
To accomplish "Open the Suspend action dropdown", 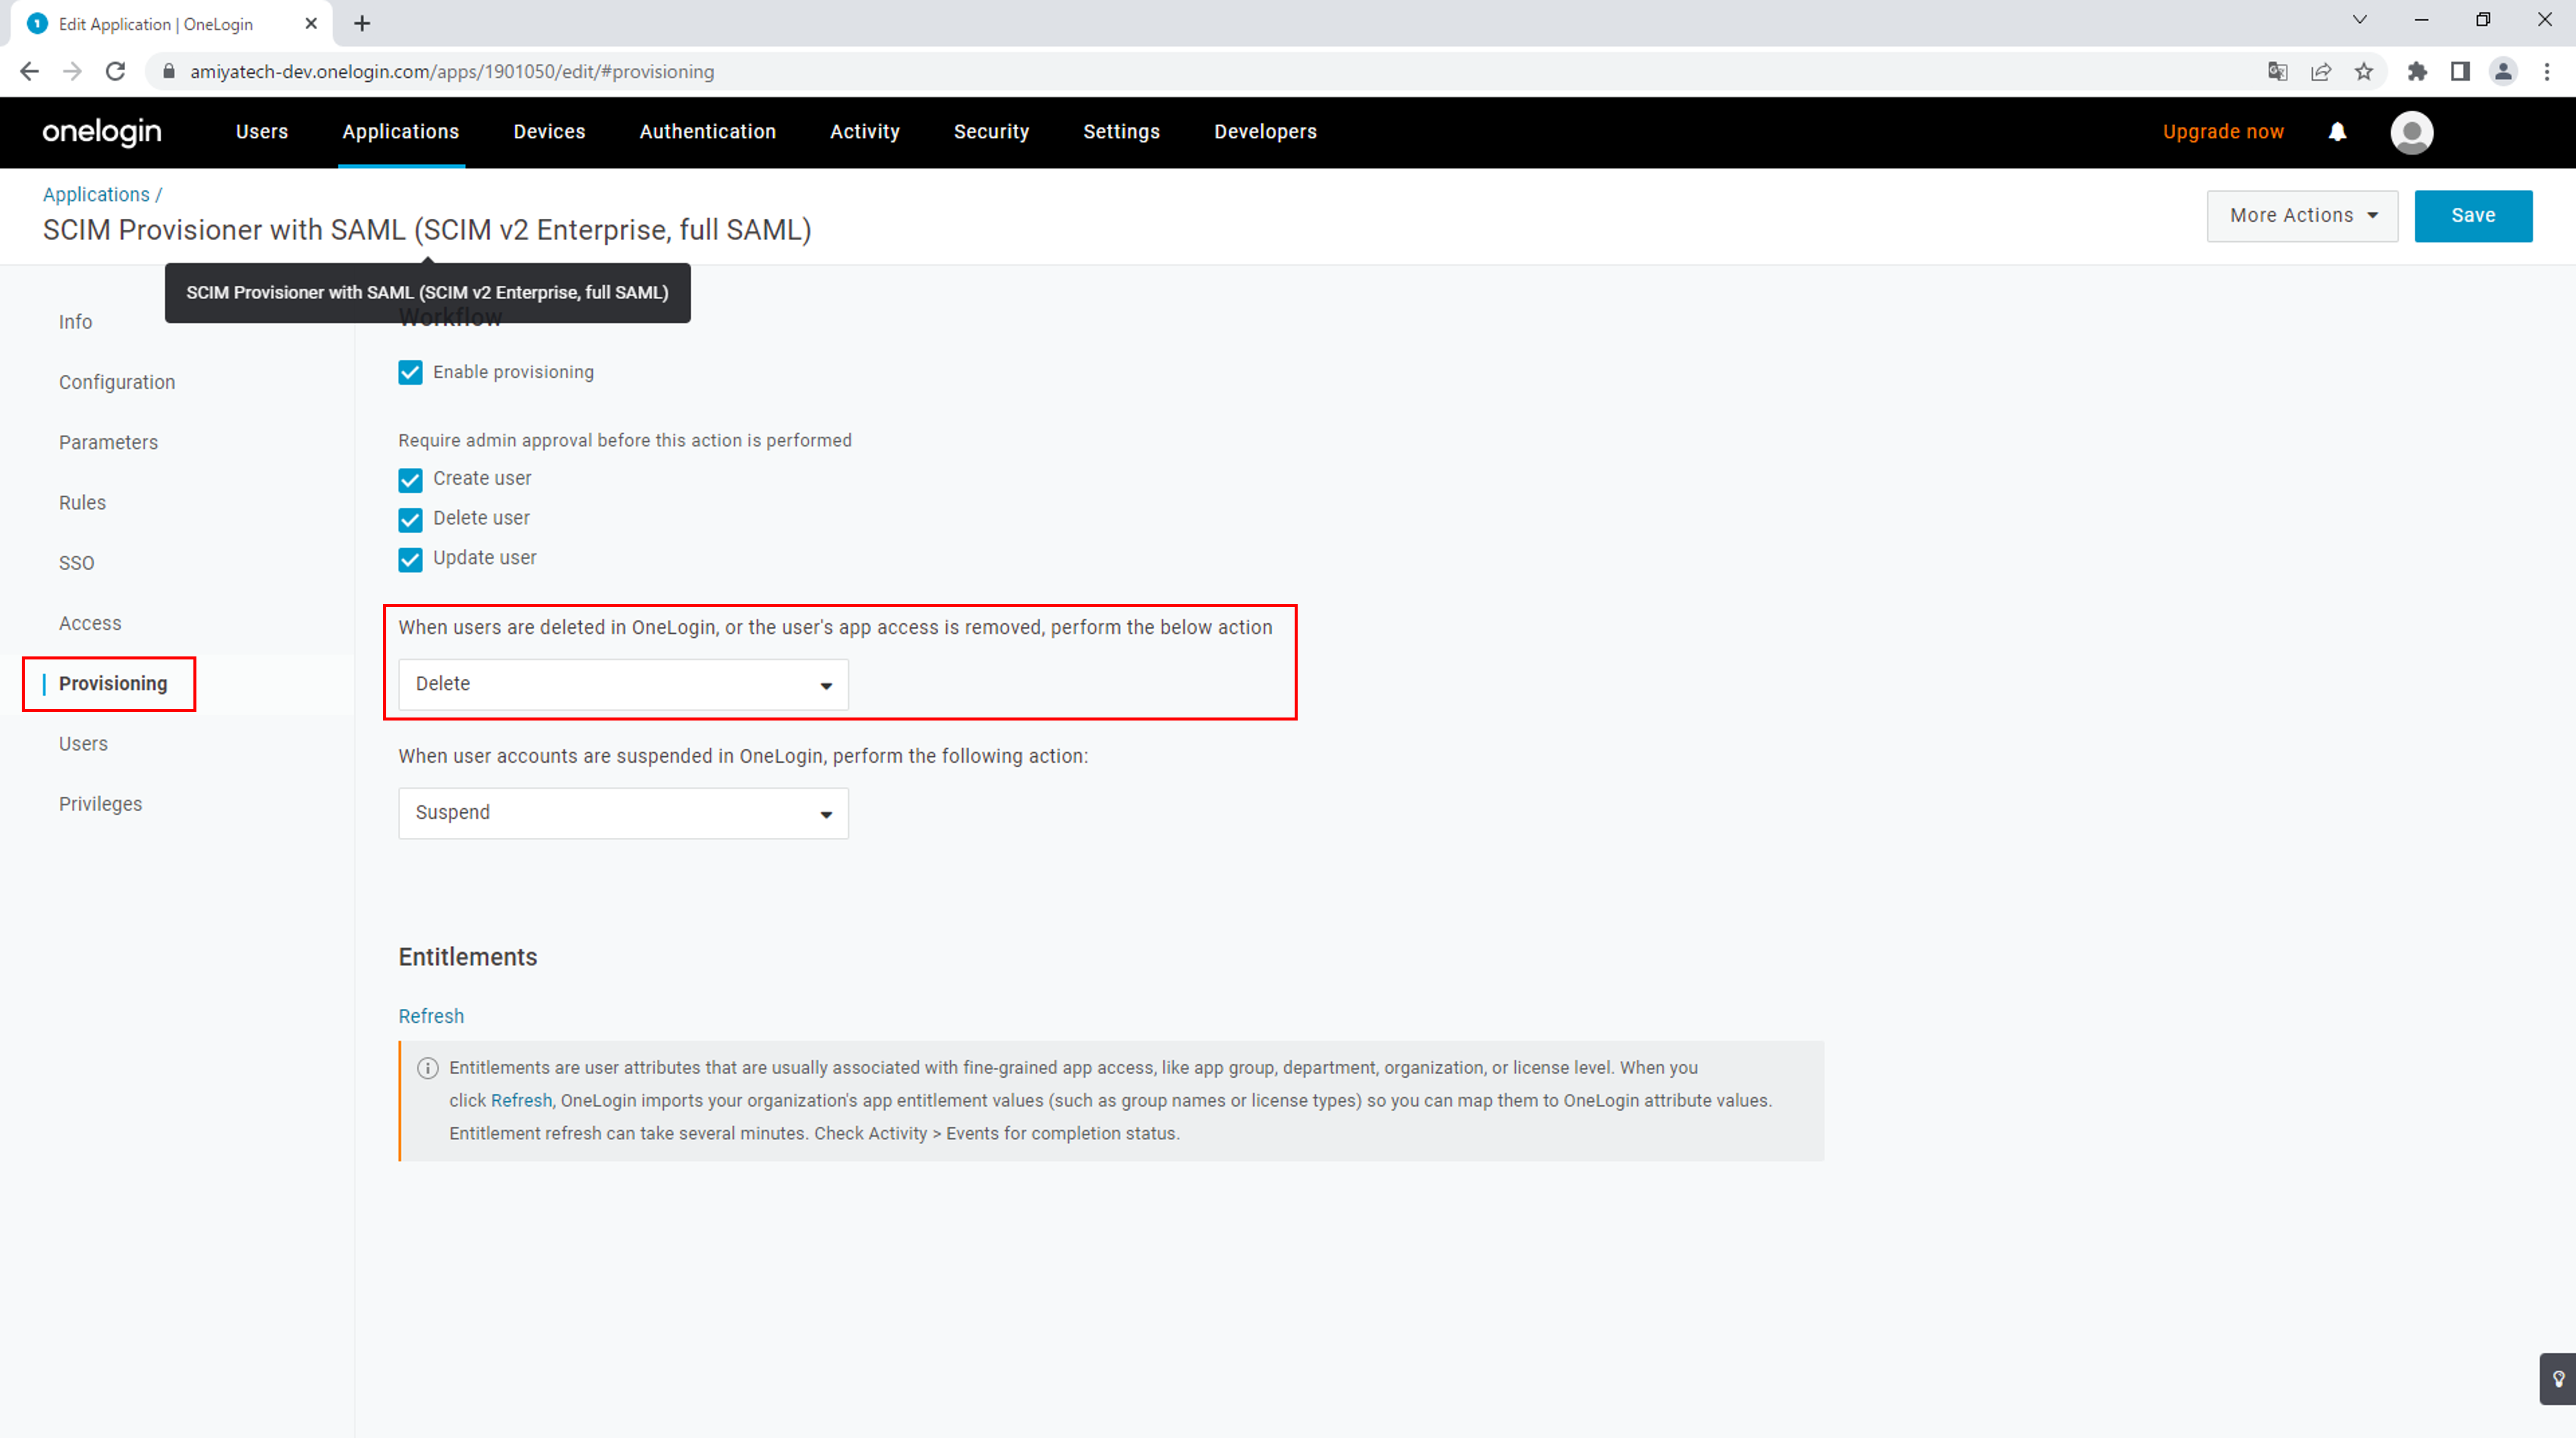I will [623, 813].
